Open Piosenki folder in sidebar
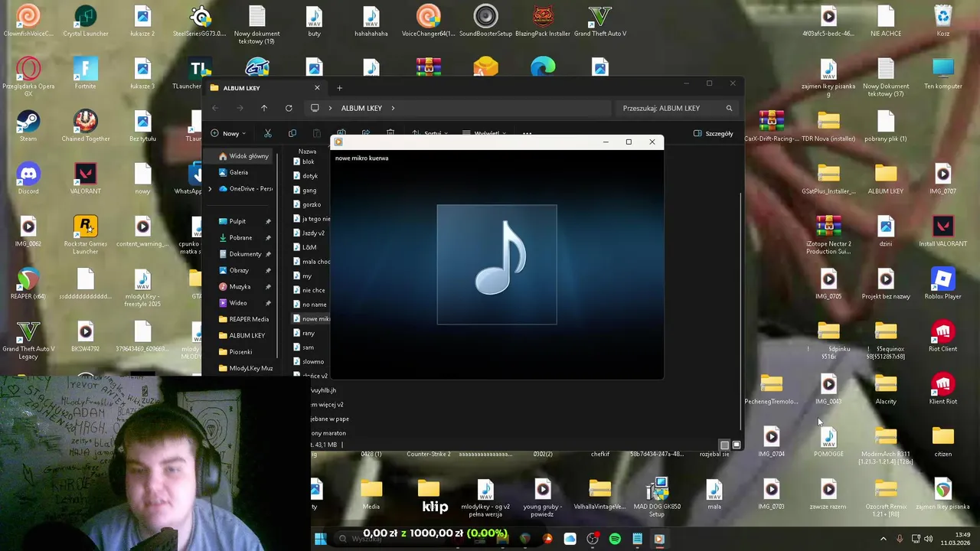980x551 pixels. point(240,352)
